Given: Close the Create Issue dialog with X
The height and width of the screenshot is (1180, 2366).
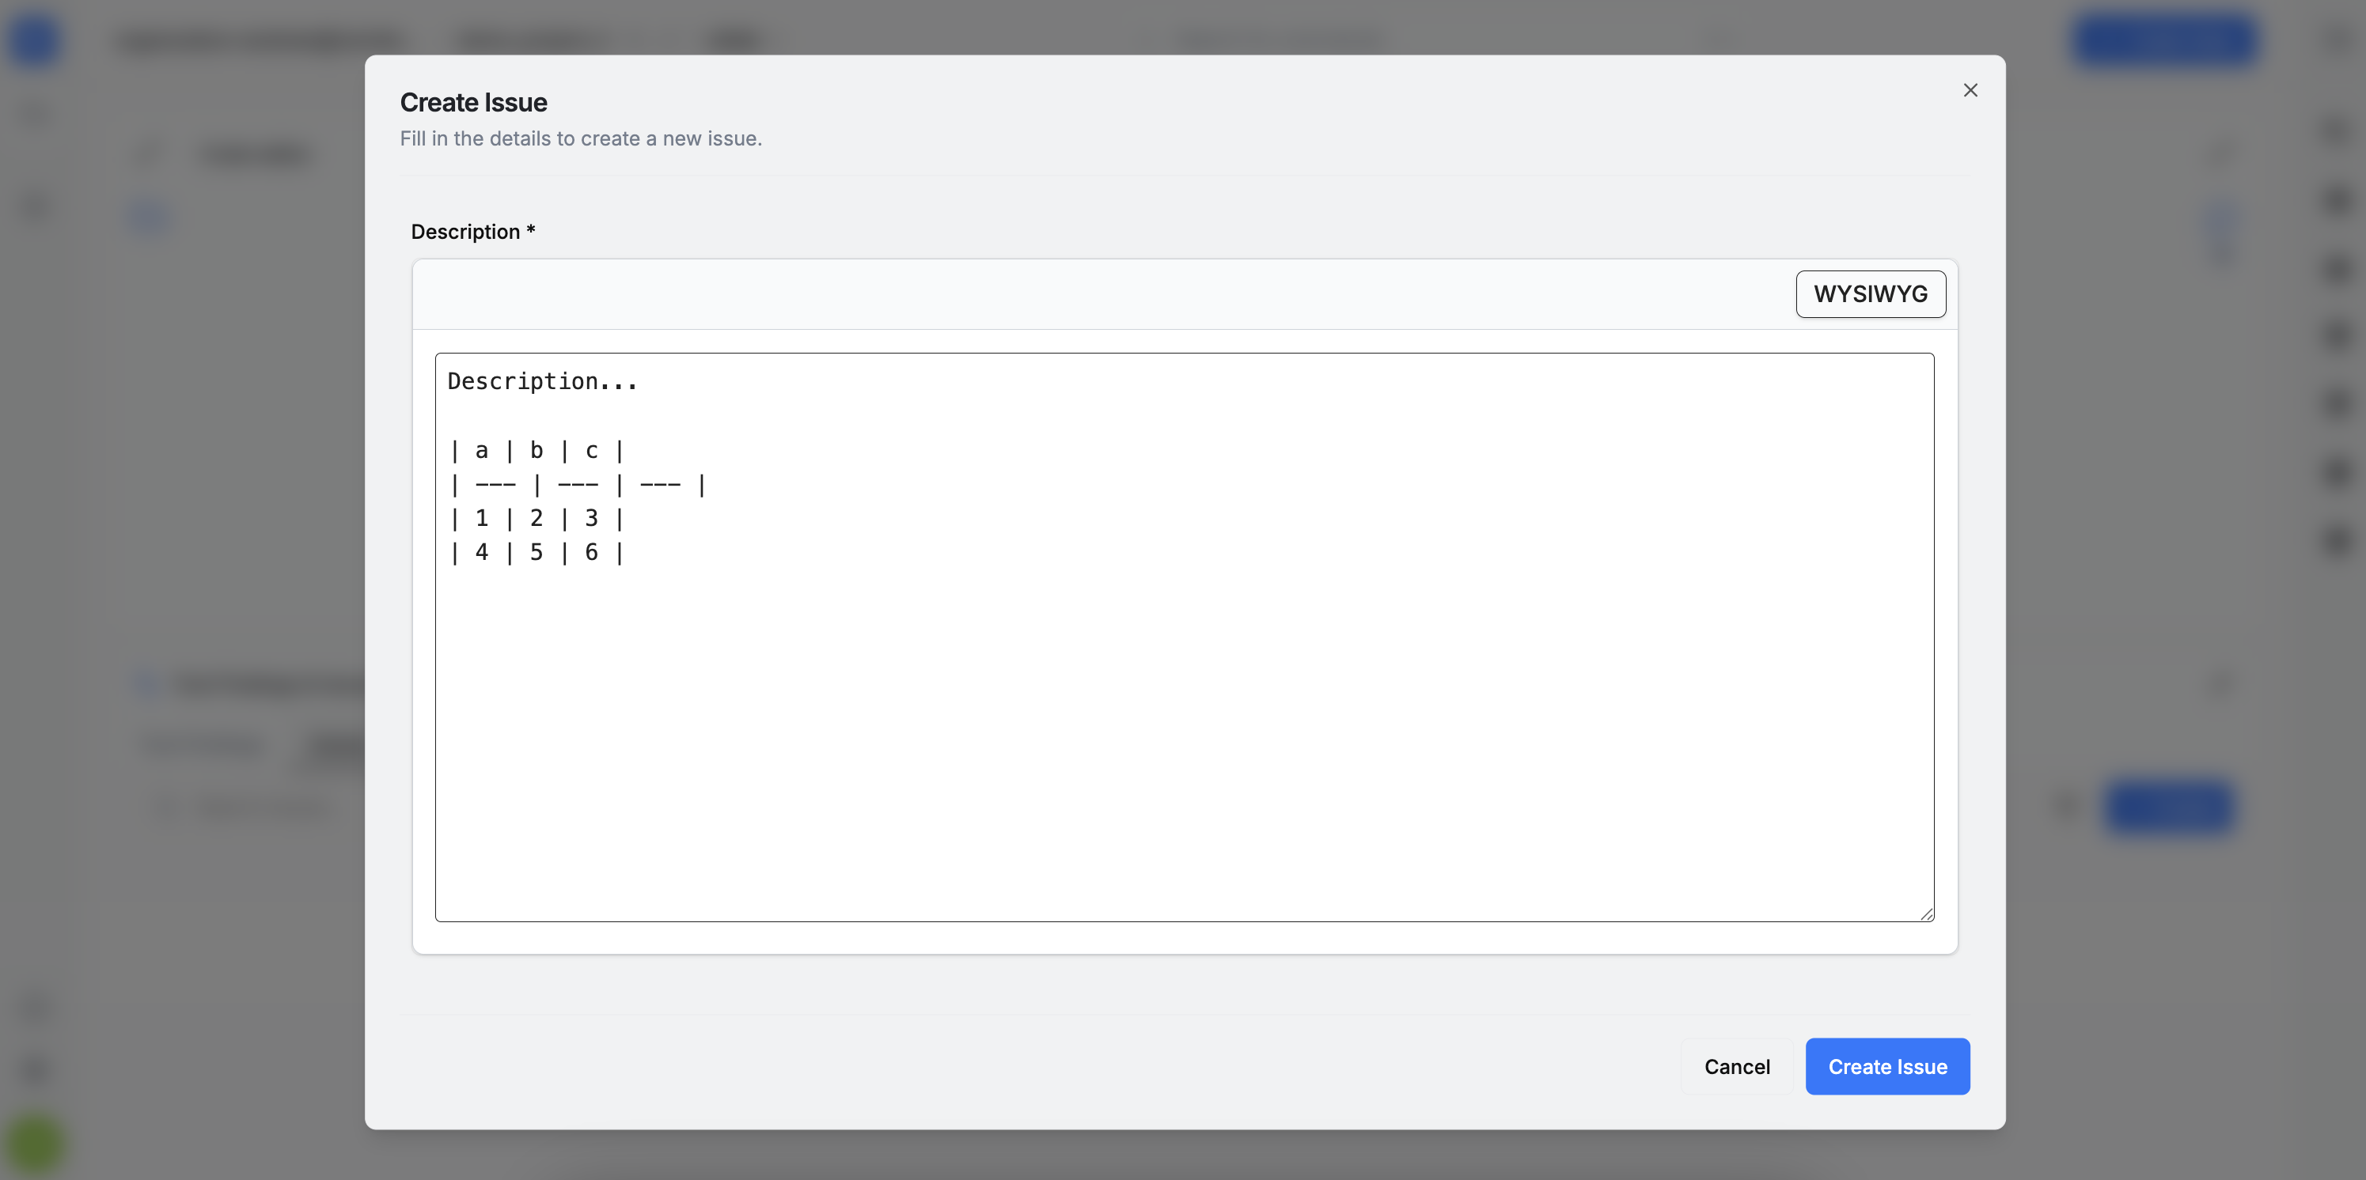Looking at the screenshot, I should [x=1970, y=90].
